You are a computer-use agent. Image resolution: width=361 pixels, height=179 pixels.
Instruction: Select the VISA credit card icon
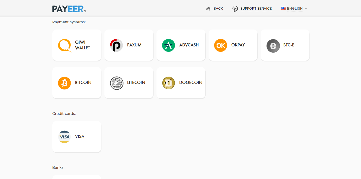pos(64,137)
